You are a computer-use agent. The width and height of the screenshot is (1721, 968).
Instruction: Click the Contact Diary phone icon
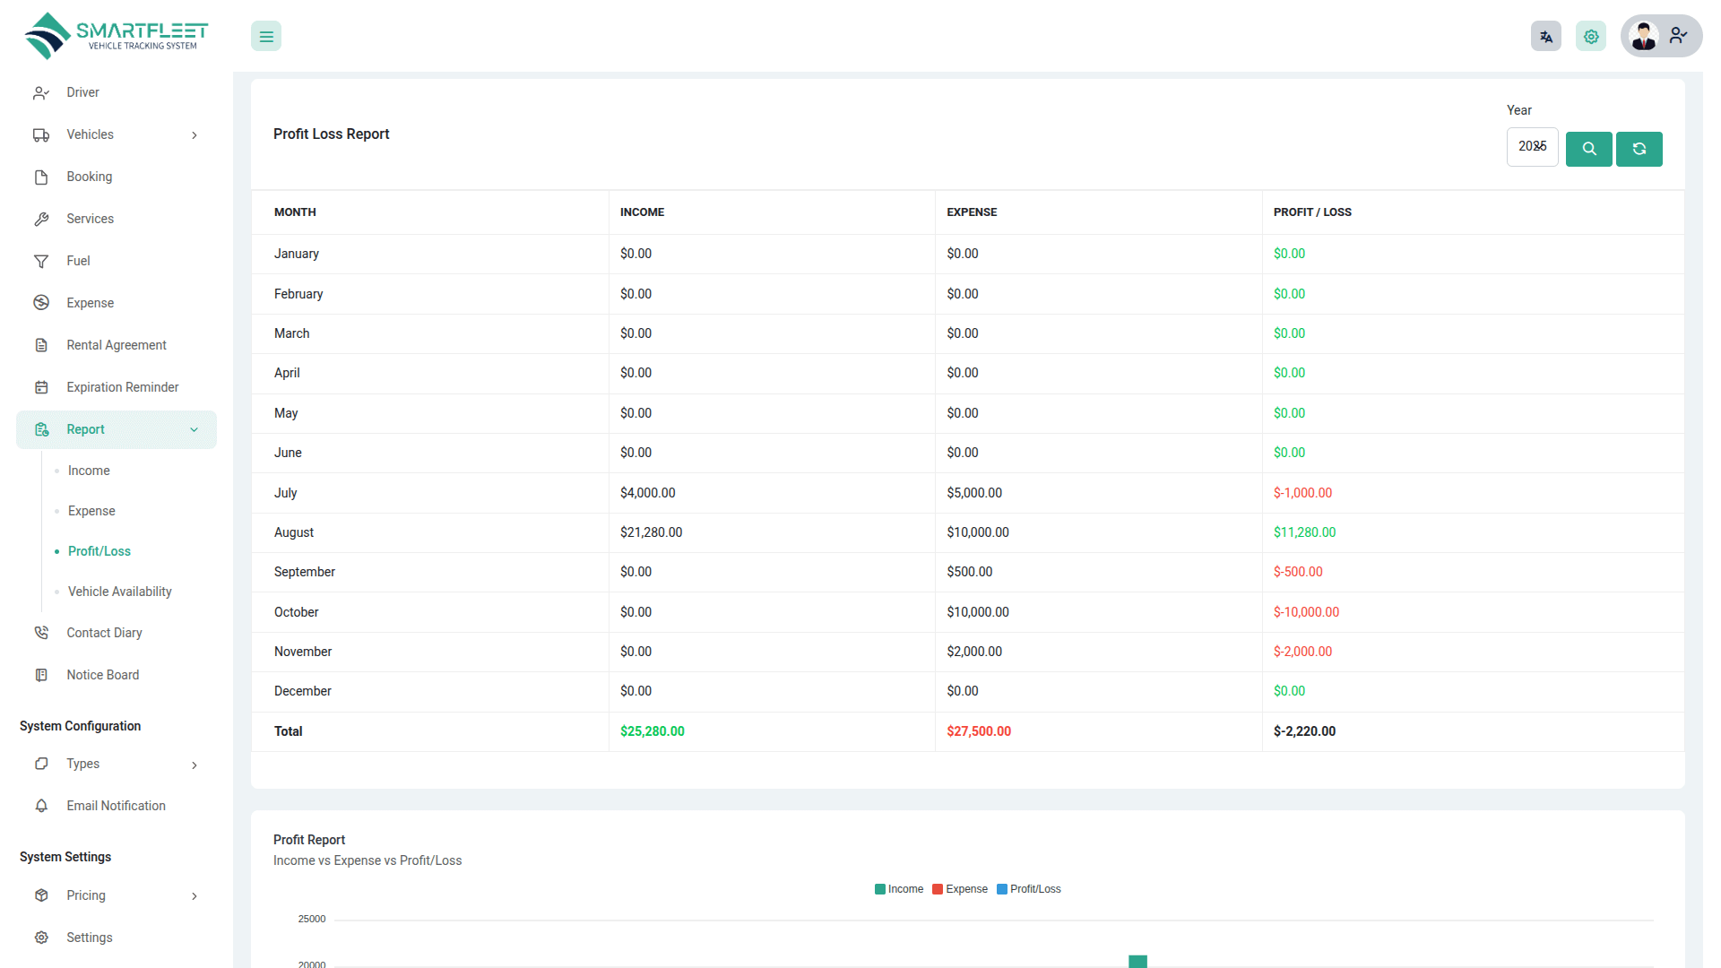pos(41,633)
